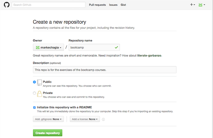Click the GitHub Octocat logo
The height and width of the screenshot is (138, 213).
coord(7,5)
